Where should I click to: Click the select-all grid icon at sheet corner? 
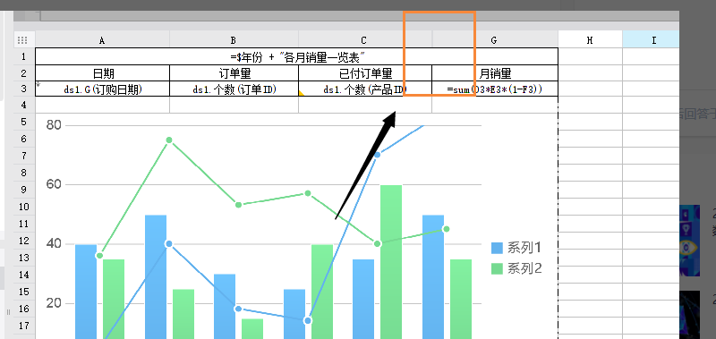[22, 40]
